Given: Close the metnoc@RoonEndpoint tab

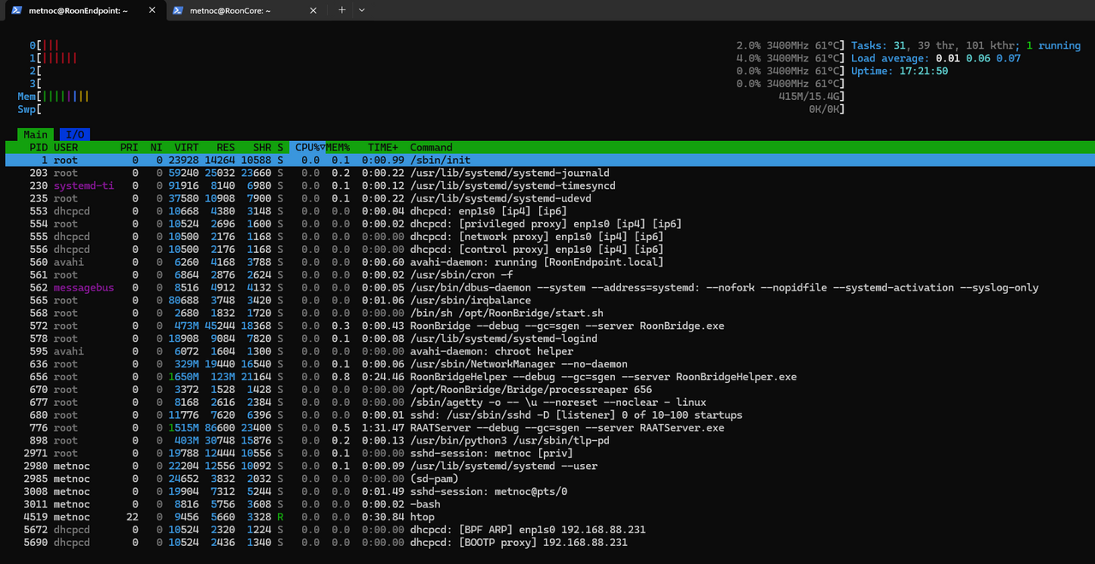Looking at the screenshot, I should (x=152, y=10).
